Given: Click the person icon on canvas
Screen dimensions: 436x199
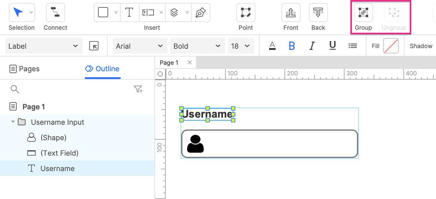Looking at the screenshot, I should tap(195, 144).
